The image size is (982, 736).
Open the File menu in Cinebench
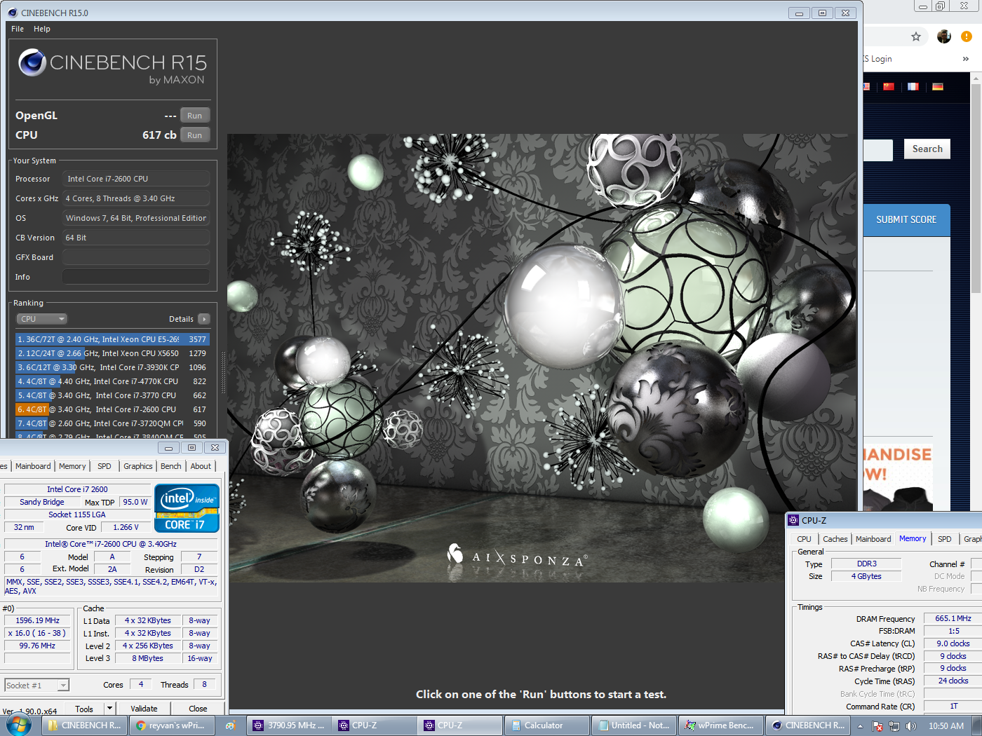(18, 29)
